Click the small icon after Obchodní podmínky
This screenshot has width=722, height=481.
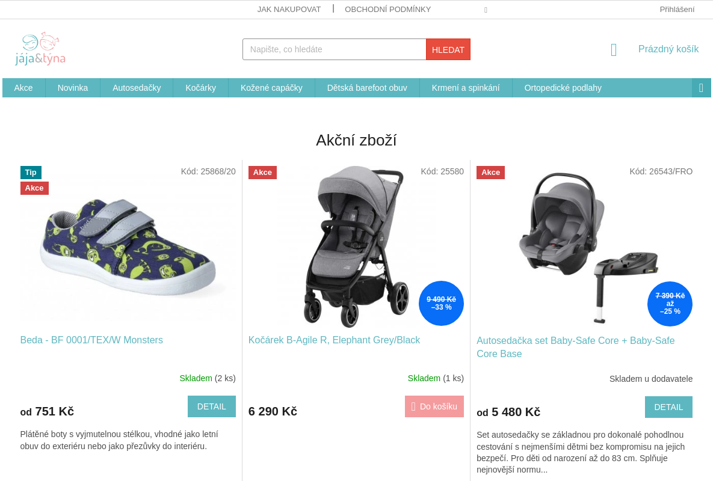[486, 10]
